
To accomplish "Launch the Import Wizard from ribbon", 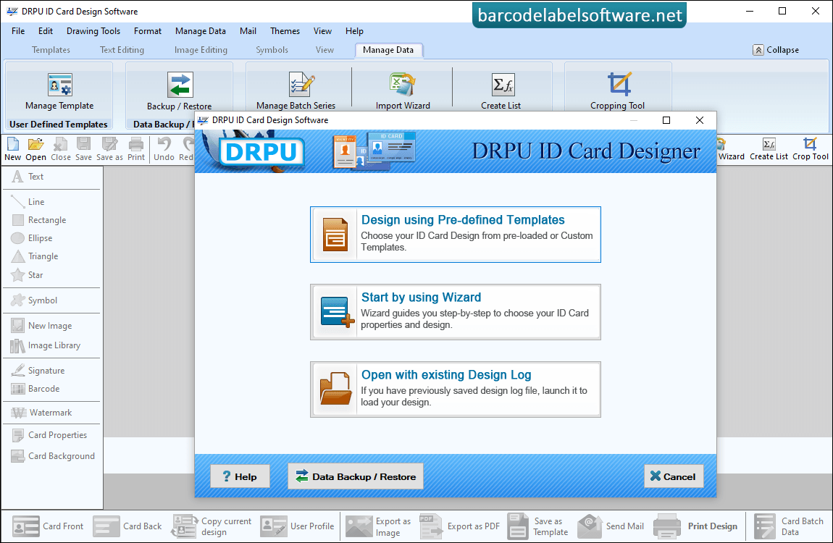I will tap(403, 91).
